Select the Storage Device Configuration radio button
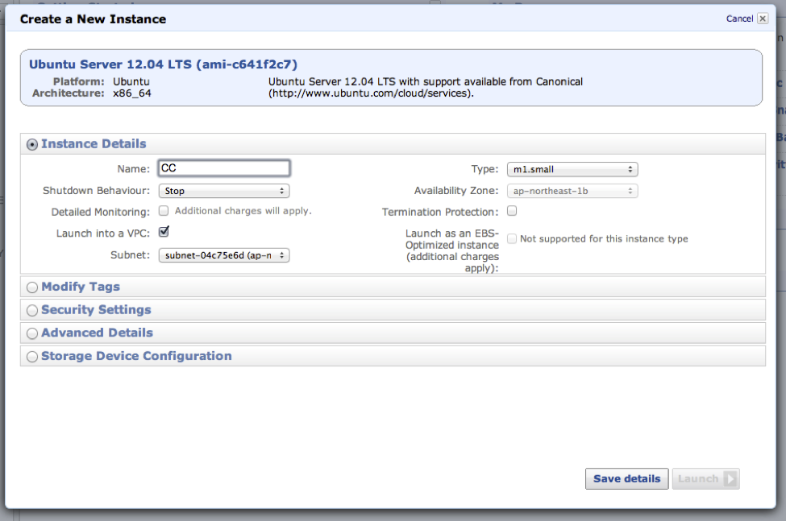 click(32, 357)
